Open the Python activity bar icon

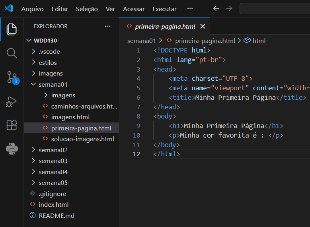[12, 149]
